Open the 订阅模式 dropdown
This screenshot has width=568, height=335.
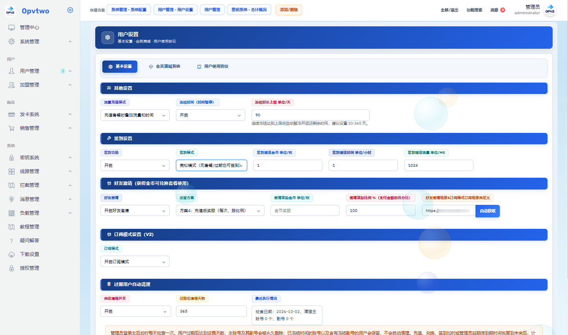pos(135,261)
